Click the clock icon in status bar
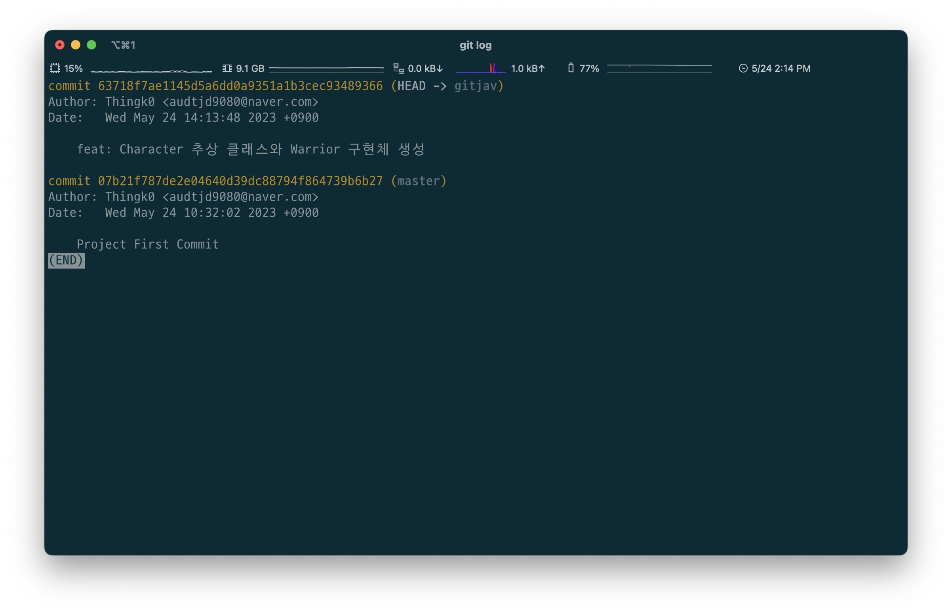 tap(743, 68)
